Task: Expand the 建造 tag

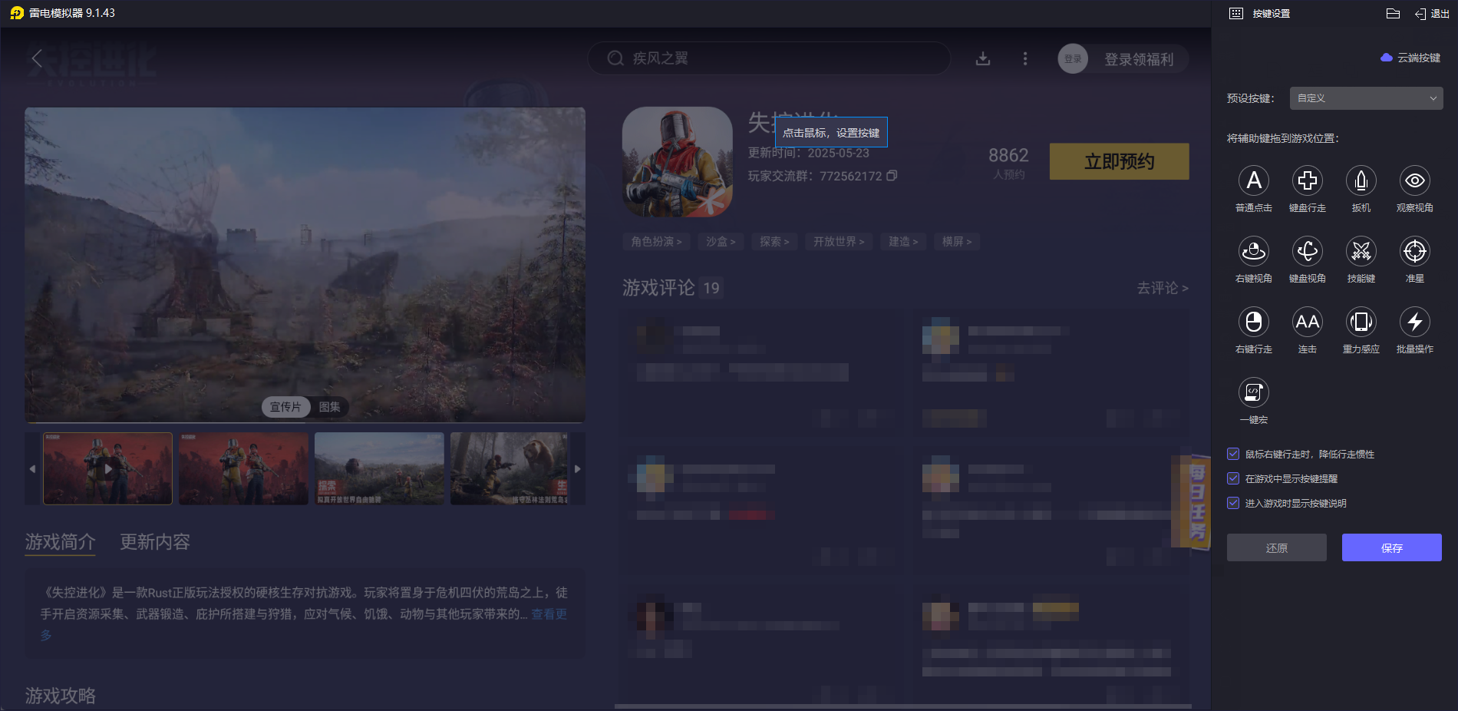Action: point(903,242)
